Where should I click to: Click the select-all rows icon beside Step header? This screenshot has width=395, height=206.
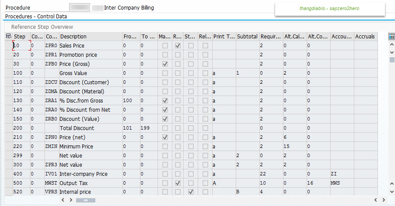point(8,37)
